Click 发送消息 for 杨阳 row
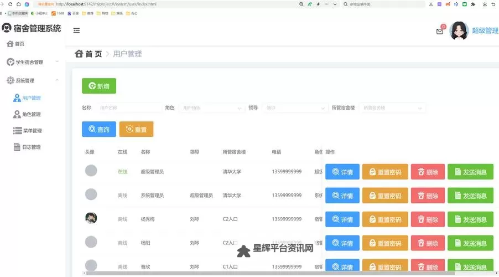This screenshot has width=499, height=277. 470,243
